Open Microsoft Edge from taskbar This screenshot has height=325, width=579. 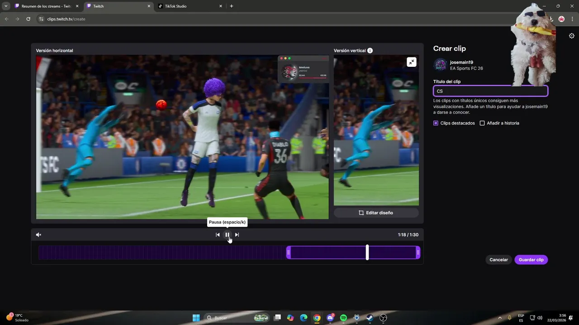point(304,318)
